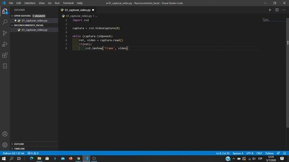This screenshot has width=289, height=162.
Task: Open the Run and Debug view
Action: click(x=5, y=44)
